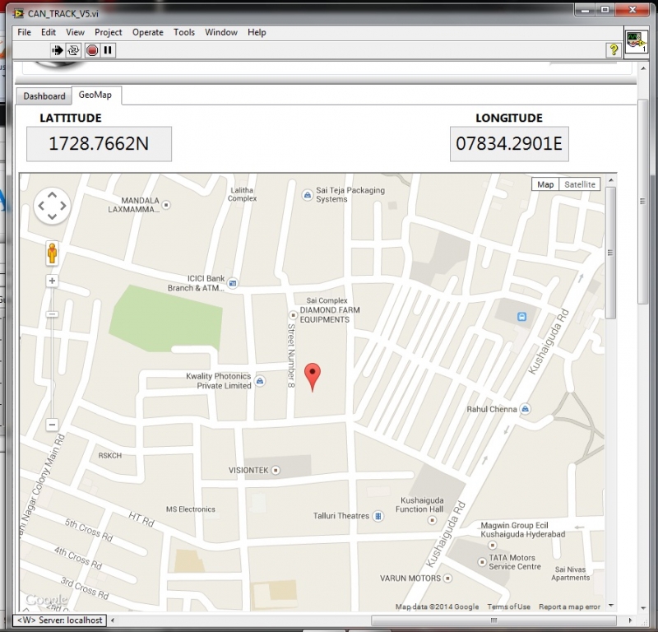Zoom in with the map plus button
The height and width of the screenshot is (632, 658).
(52, 281)
